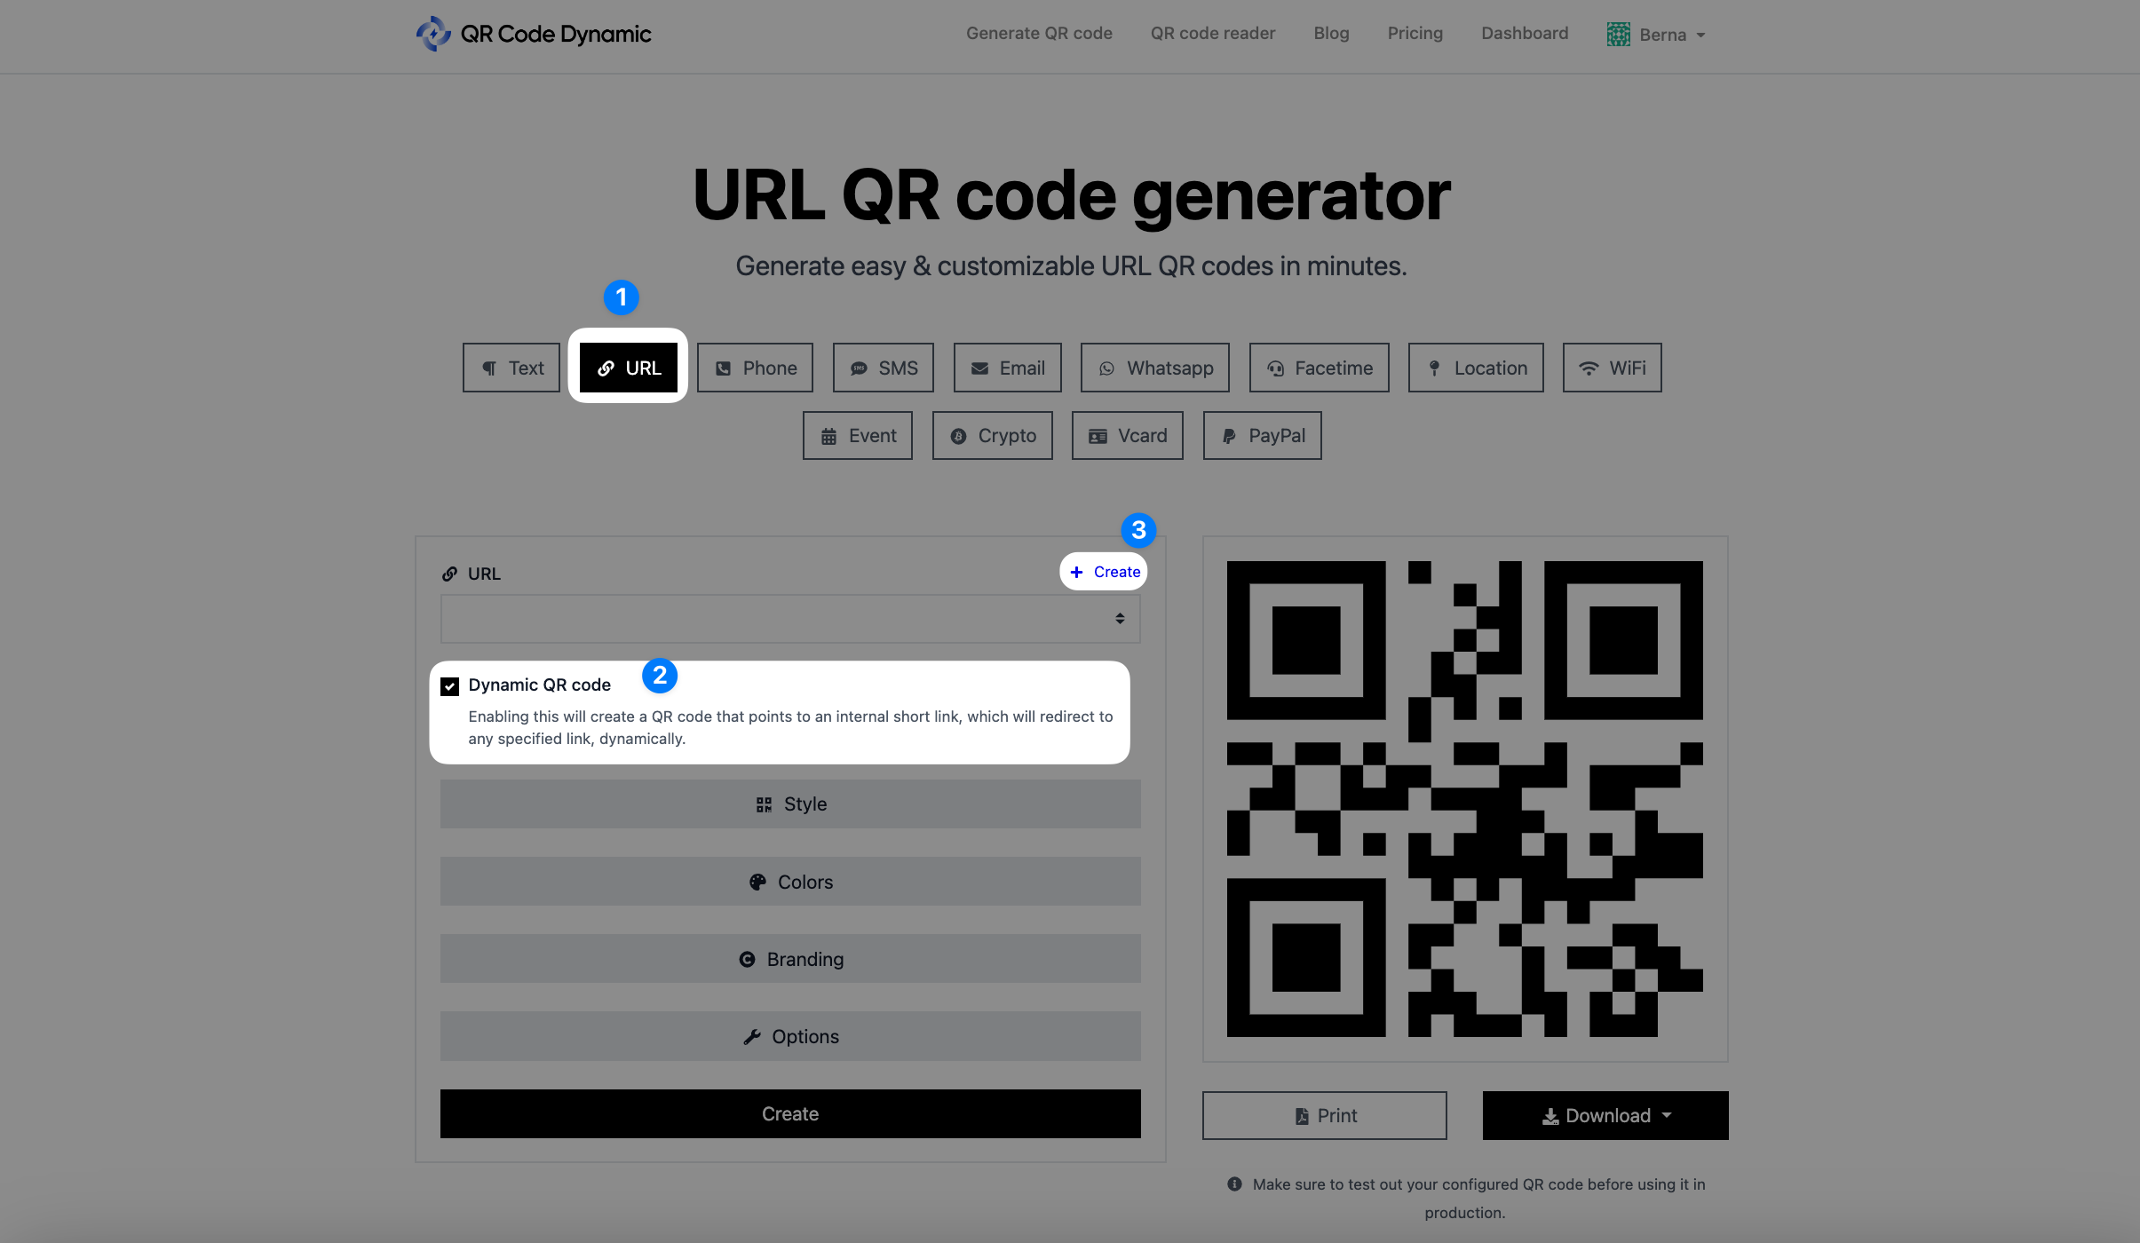Image resolution: width=2140 pixels, height=1243 pixels.
Task: Click the Download button
Action: click(x=1605, y=1114)
